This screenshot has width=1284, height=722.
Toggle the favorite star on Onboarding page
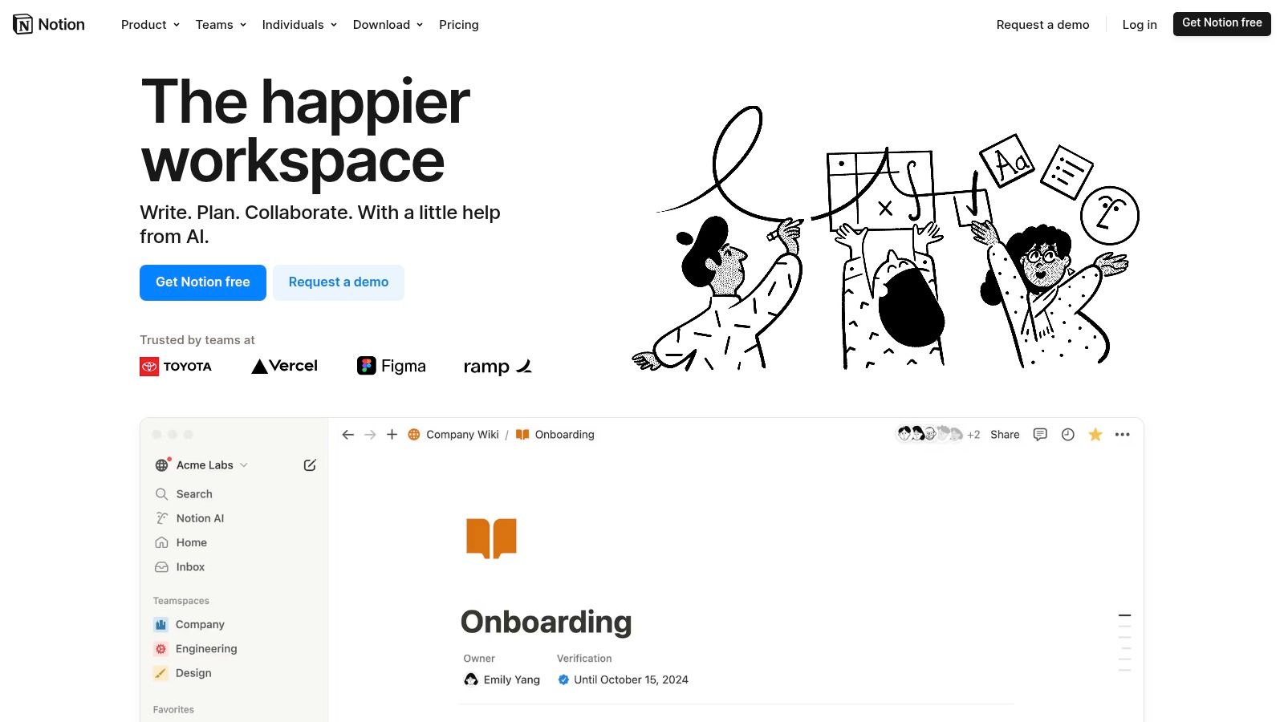(1095, 435)
